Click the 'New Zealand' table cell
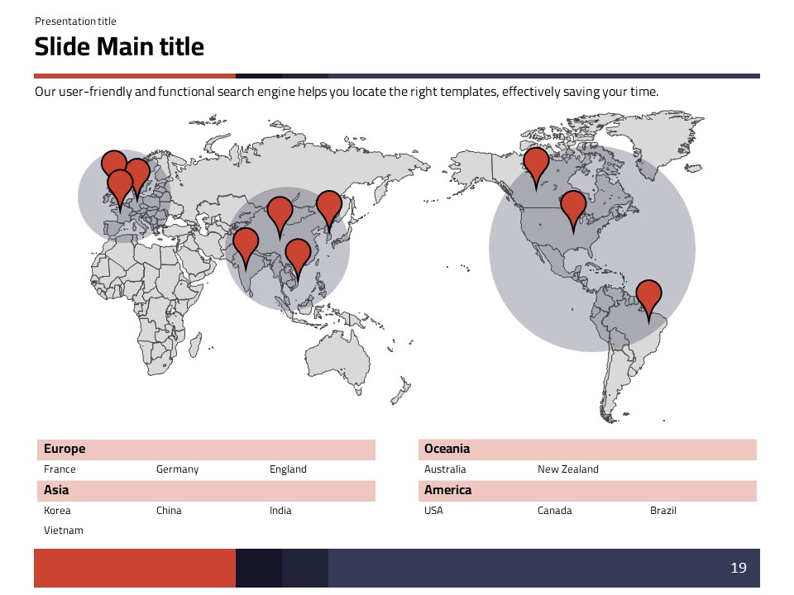The width and height of the screenshot is (794, 595). pos(567,469)
